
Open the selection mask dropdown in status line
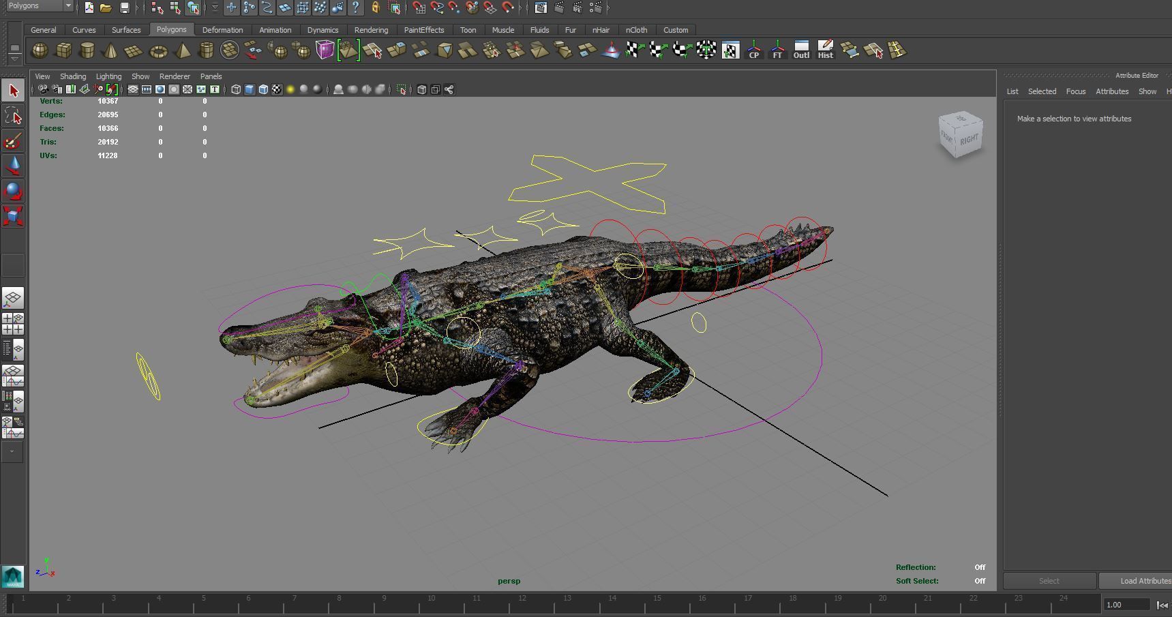215,8
